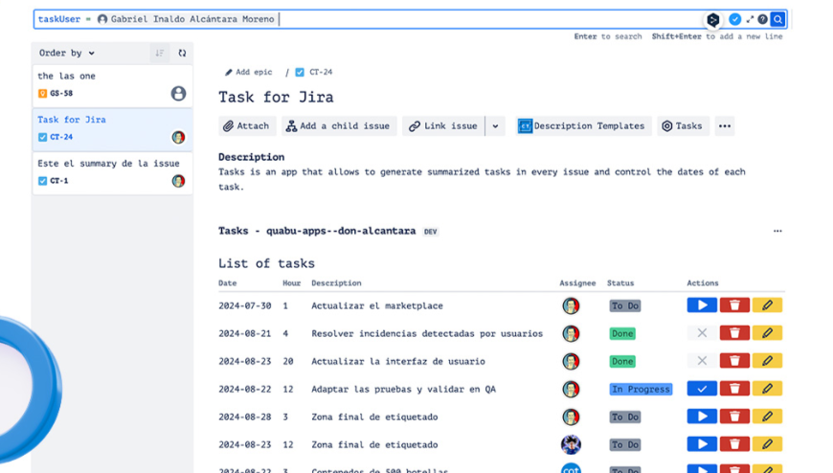This screenshot has width=833, height=473.
Task: Click Done status of Resolver incidencias task
Action: (x=622, y=334)
